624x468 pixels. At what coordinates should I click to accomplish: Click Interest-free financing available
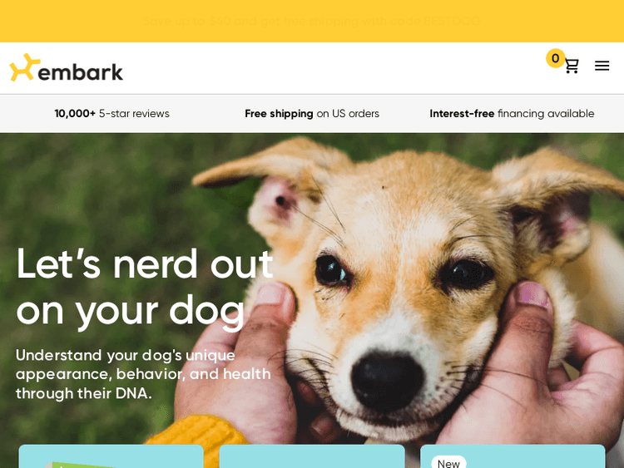click(x=512, y=114)
